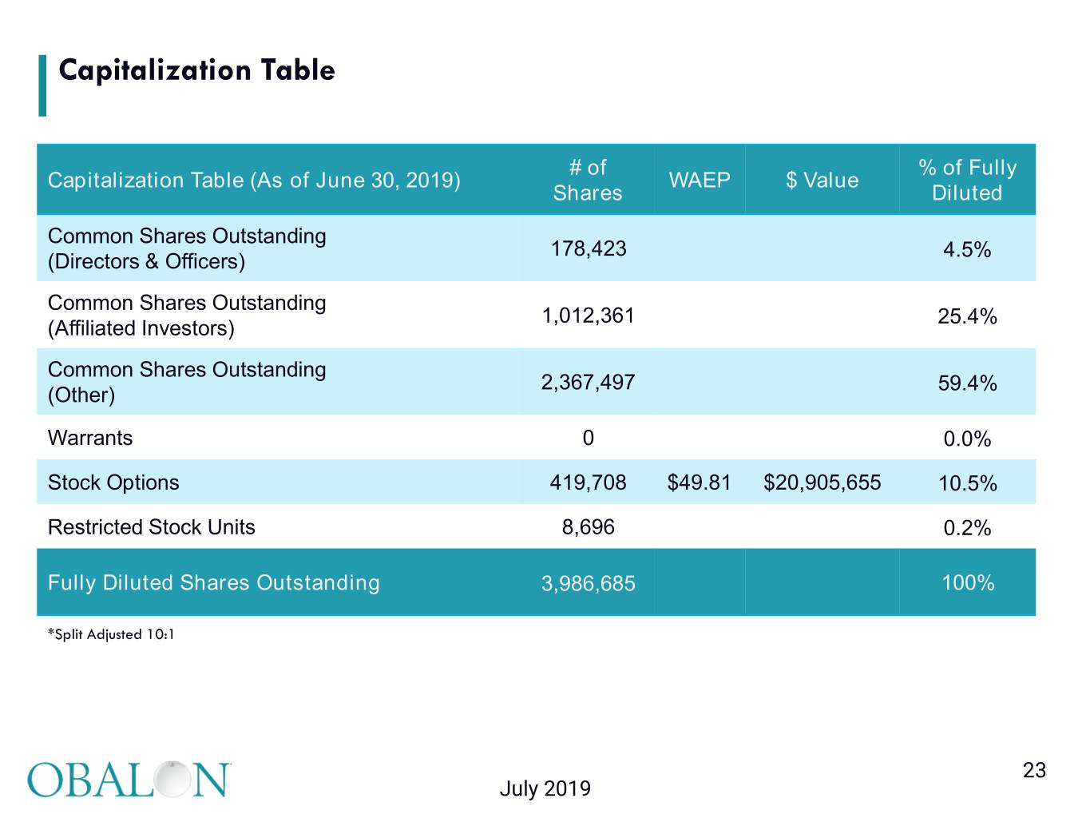
Task: Select the Stock Options row label
Action: [x=113, y=482]
